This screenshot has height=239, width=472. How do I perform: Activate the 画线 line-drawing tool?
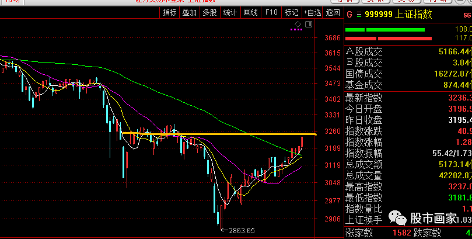(x=250, y=12)
